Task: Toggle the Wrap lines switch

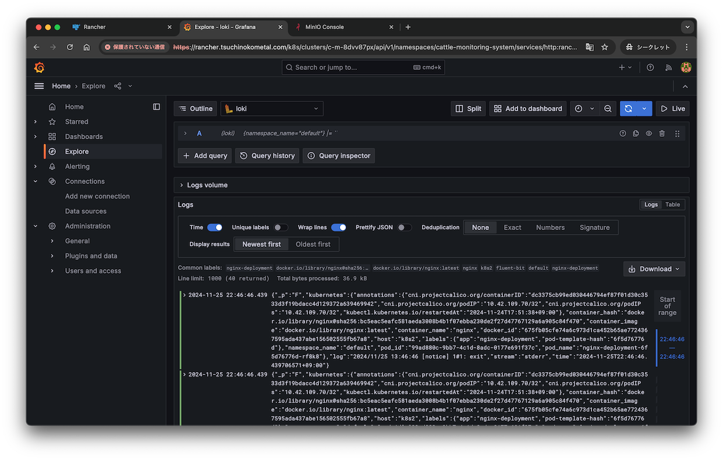Action: click(339, 228)
